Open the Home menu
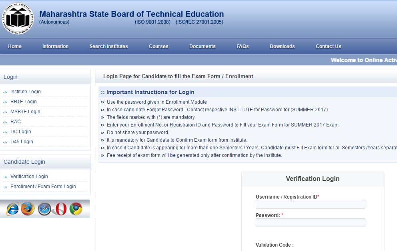The height and width of the screenshot is (251, 397). [x=15, y=46]
